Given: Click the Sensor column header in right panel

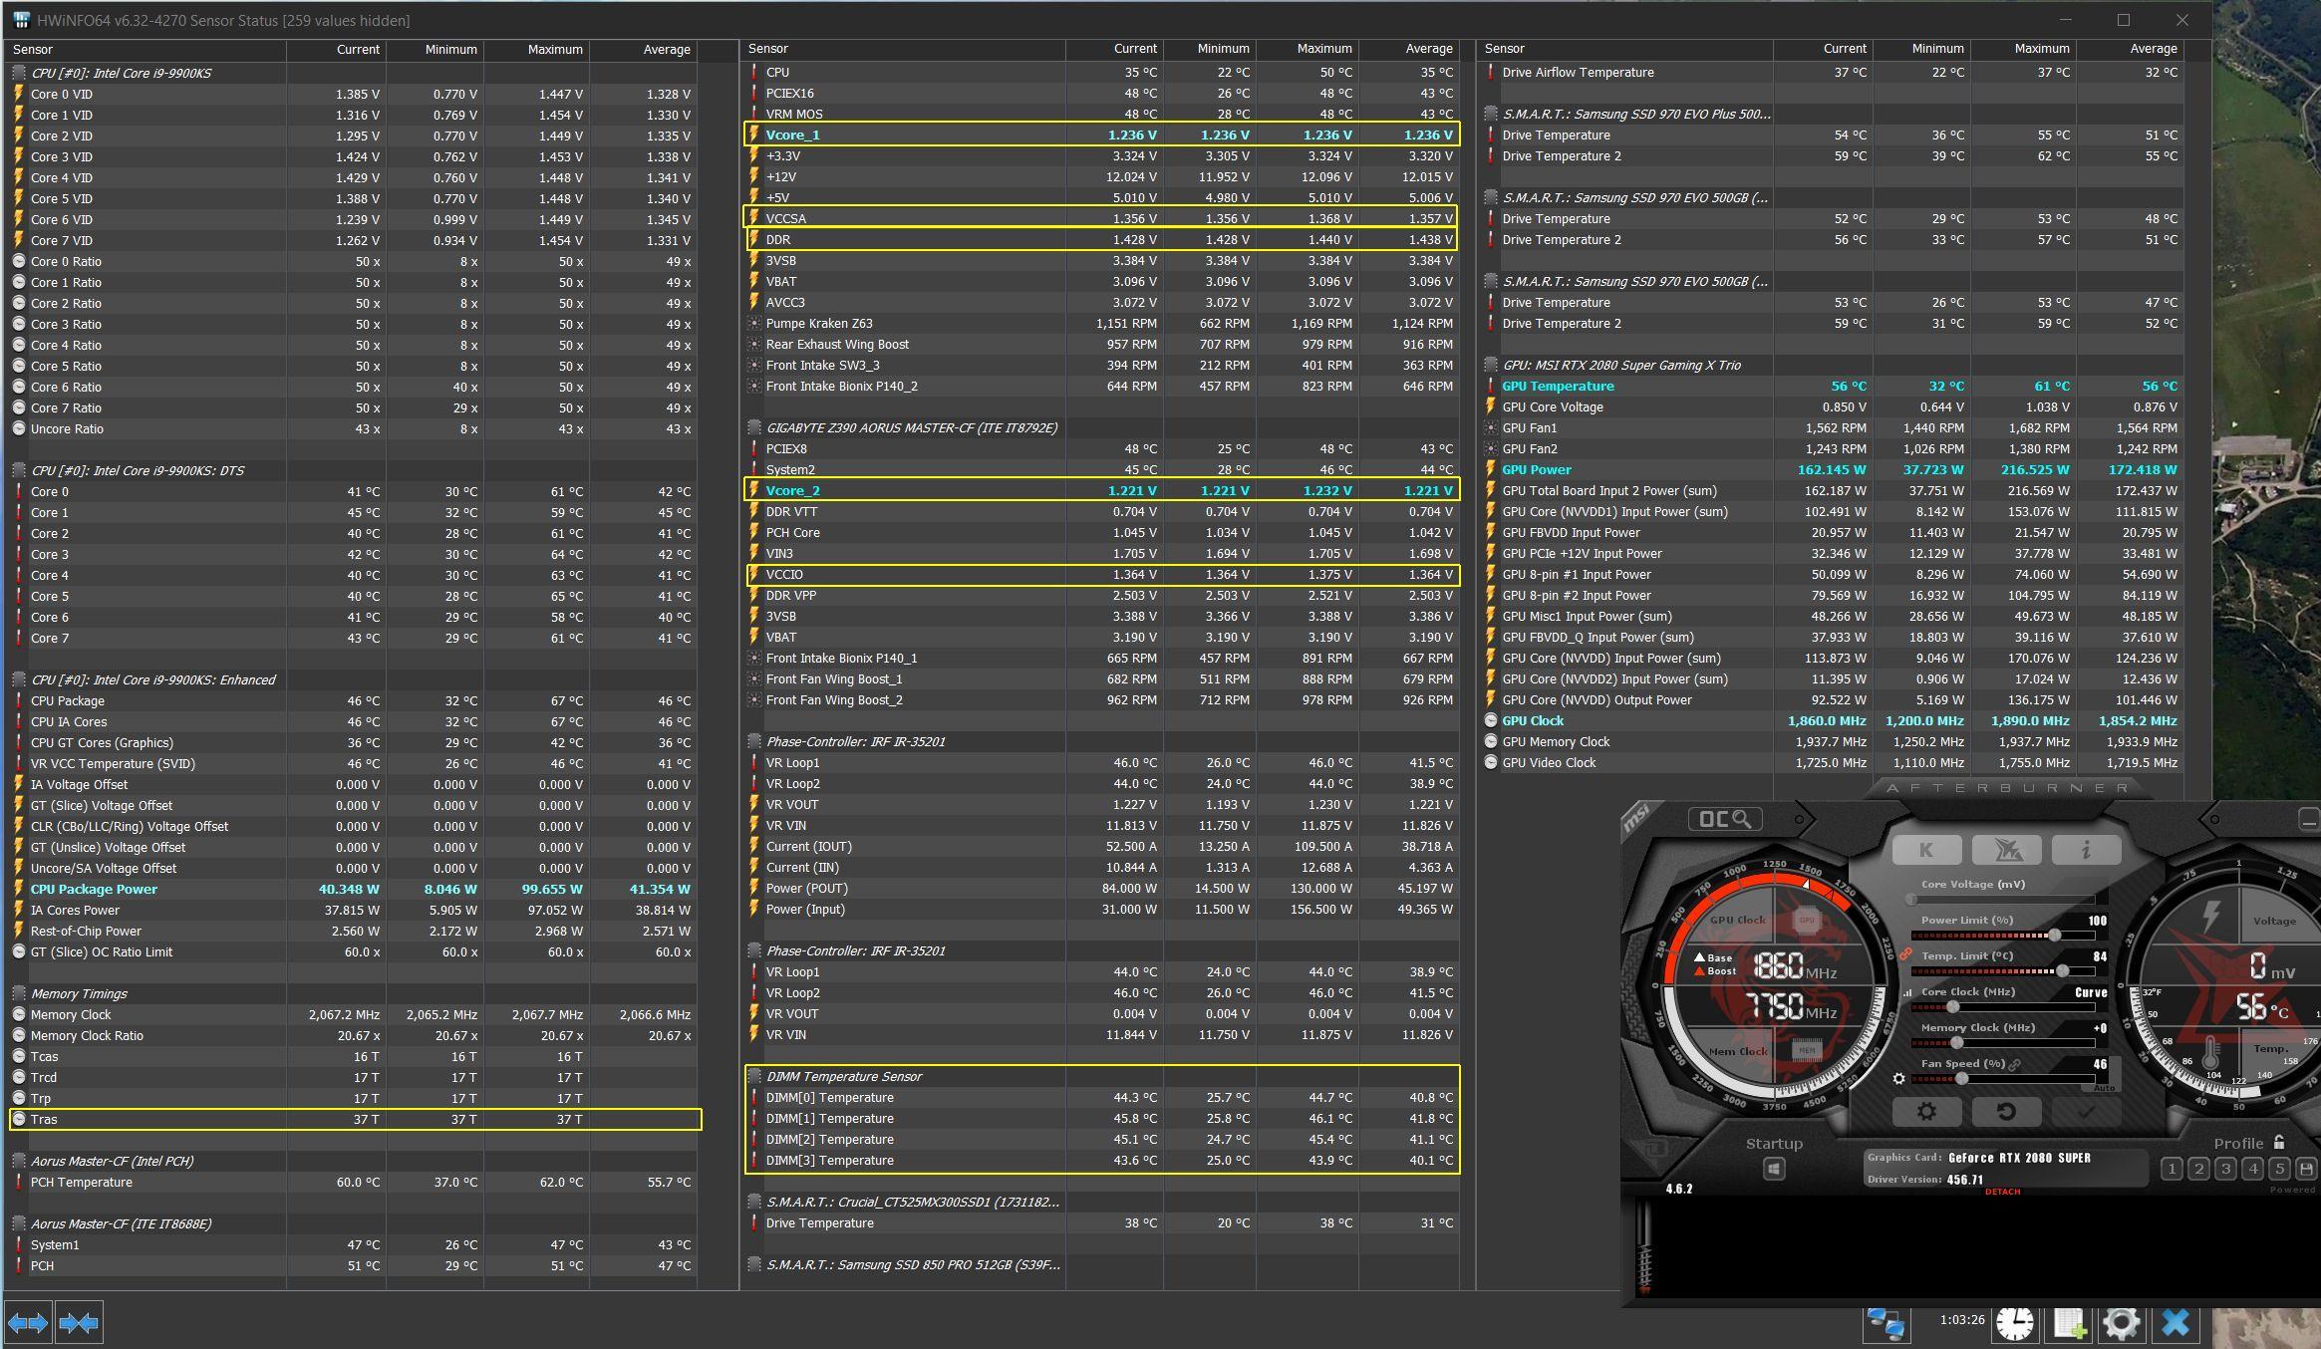Looking at the screenshot, I should [x=1625, y=49].
